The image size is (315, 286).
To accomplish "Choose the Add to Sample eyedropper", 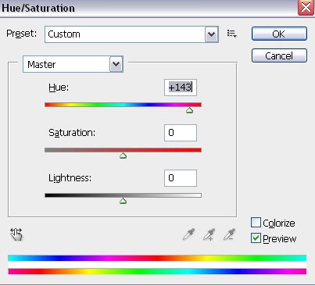I will [209, 234].
